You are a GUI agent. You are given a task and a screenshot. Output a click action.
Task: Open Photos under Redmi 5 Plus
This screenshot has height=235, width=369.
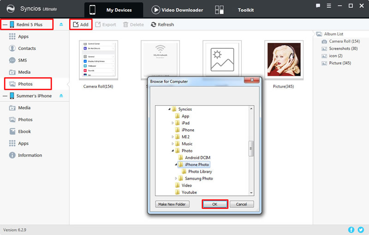pyautogui.click(x=25, y=84)
